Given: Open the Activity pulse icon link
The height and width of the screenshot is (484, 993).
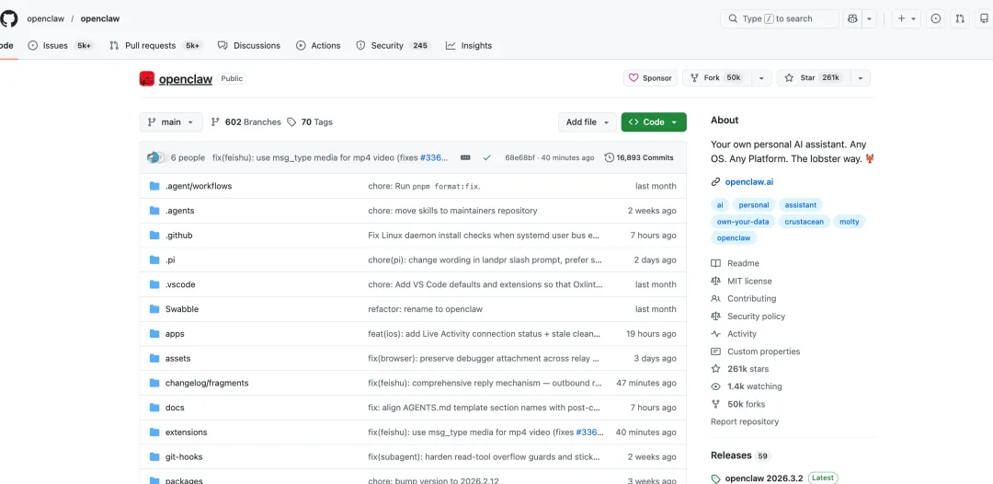Looking at the screenshot, I should coord(715,334).
